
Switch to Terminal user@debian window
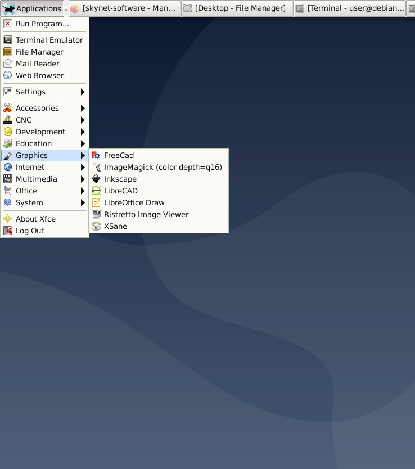click(350, 8)
